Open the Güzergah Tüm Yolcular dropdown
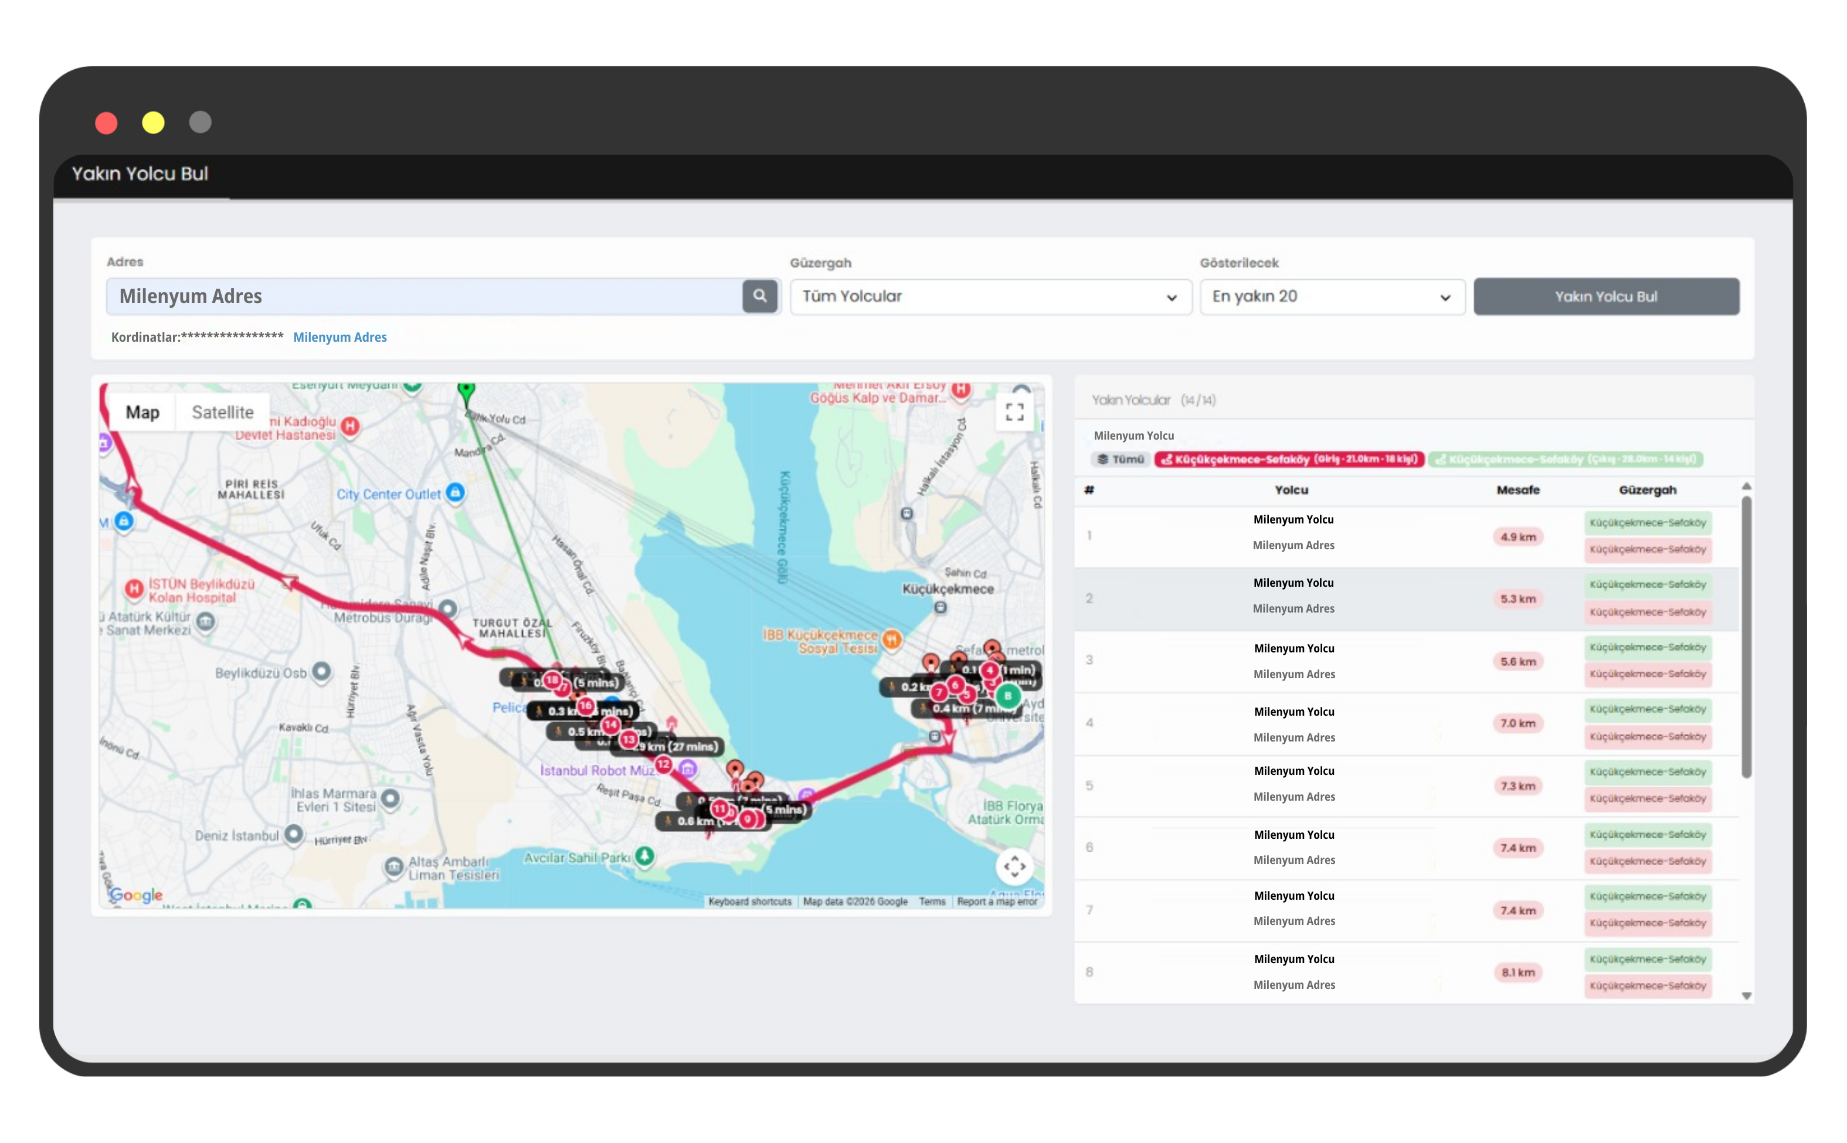1847x1143 pixels. tap(990, 297)
